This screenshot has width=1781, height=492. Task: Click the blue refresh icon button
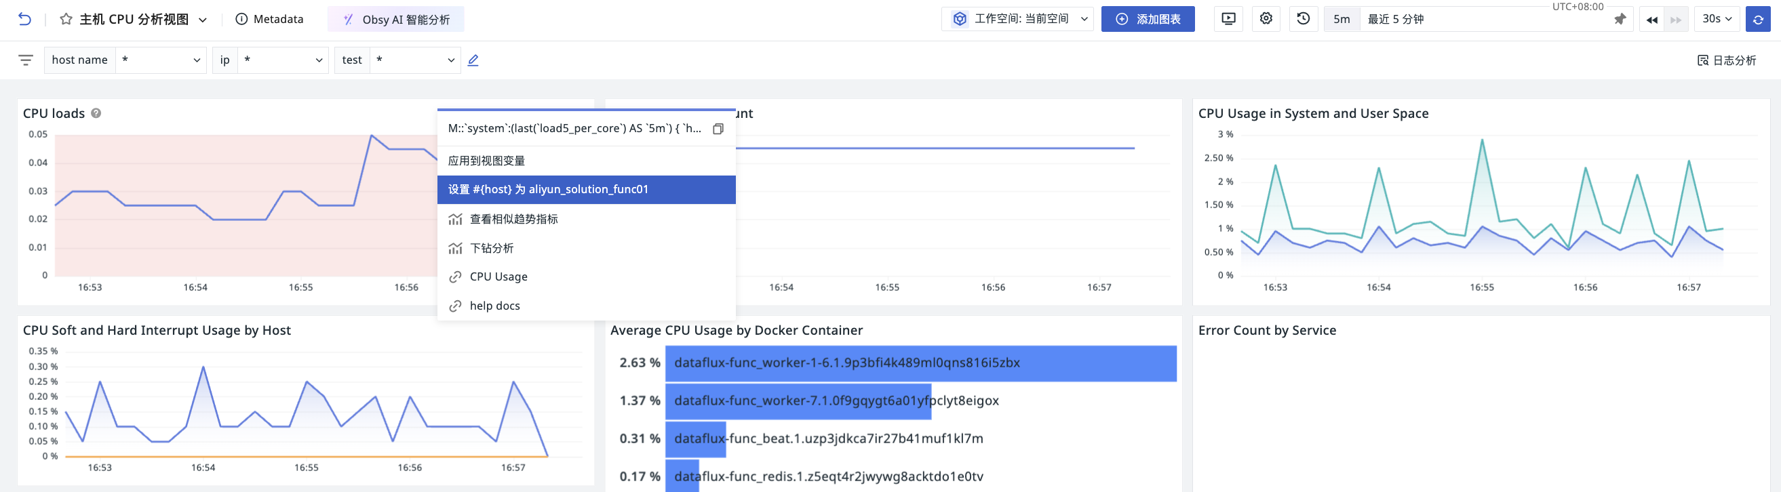tap(1757, 20)
